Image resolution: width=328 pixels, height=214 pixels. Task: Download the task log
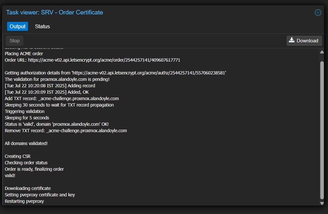coord(304,41)
